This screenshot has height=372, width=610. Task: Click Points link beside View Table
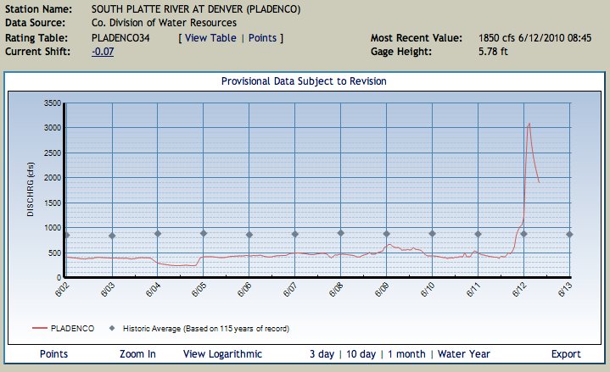(262, 38)
